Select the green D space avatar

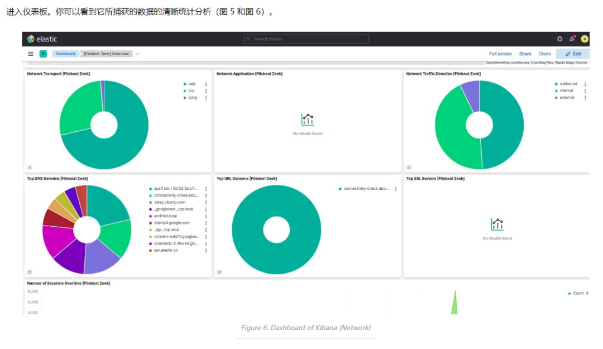point(43,54)
